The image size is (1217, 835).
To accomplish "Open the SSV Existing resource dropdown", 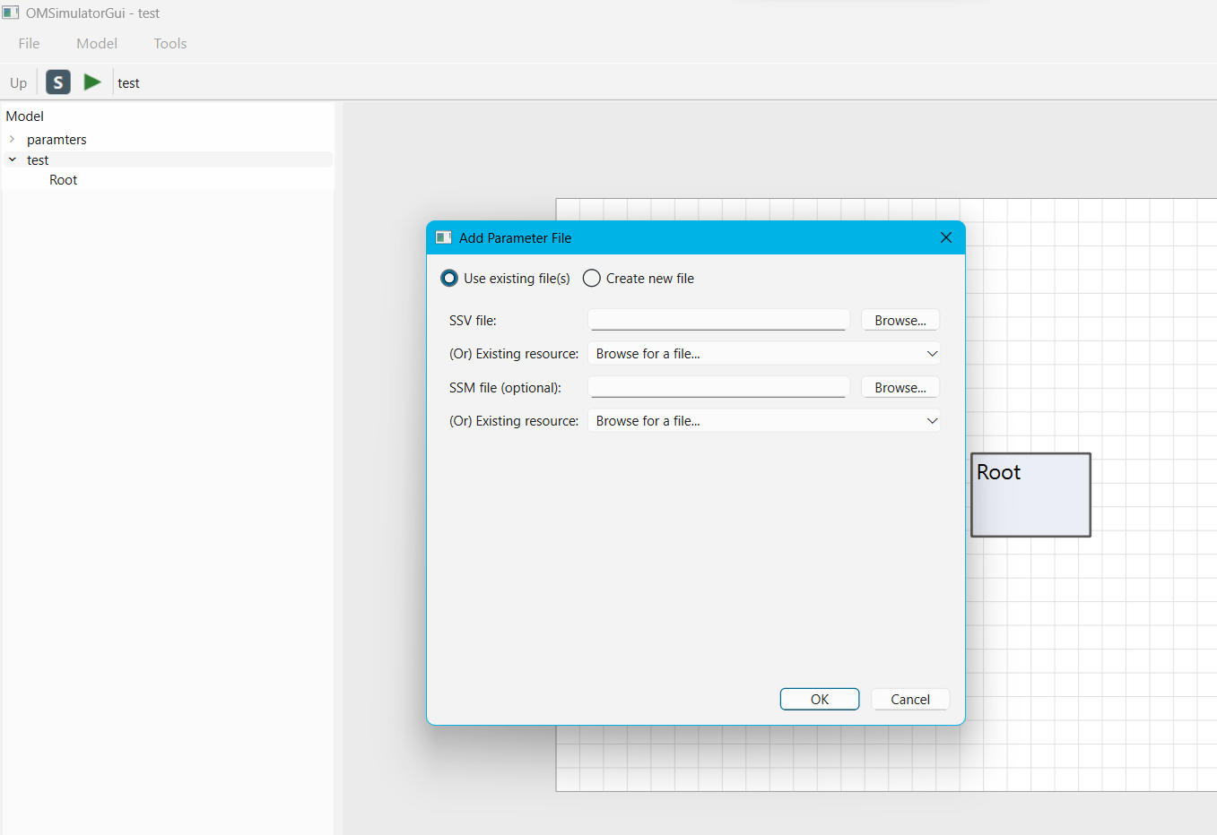I will pos(764,354).
